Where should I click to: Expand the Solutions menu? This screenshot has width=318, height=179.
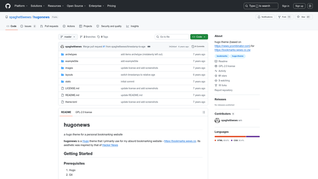[x=37, y=6]
